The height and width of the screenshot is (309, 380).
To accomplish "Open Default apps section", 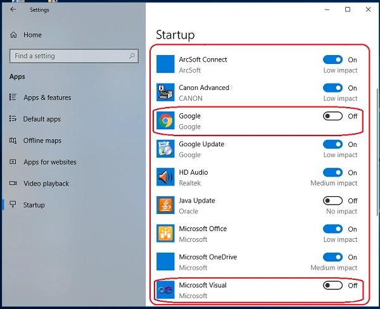I will [42, 119].
